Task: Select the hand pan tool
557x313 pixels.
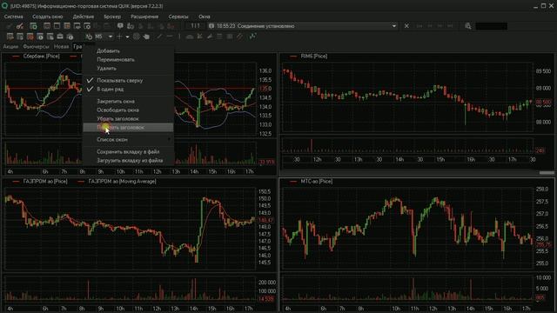Action: pos(146,37)
